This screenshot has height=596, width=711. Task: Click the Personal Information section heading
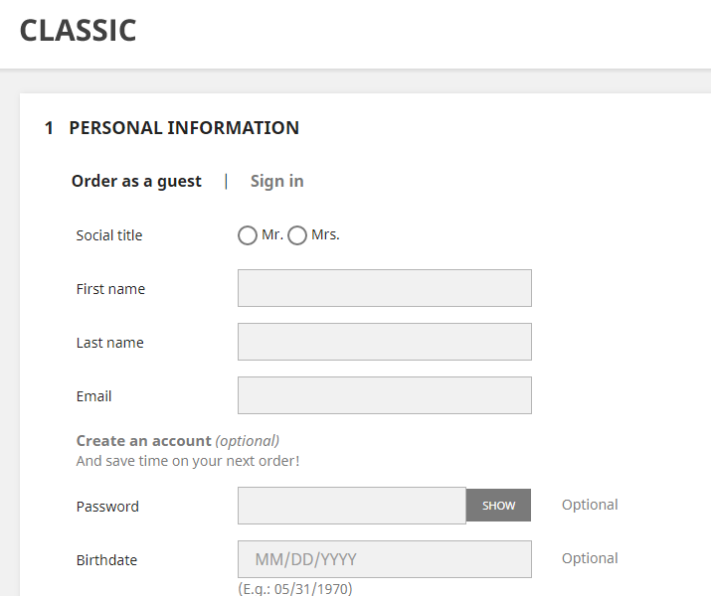pyautogui.click(x=183, y=128)
